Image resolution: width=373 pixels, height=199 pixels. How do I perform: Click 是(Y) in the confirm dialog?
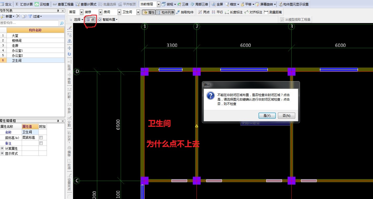pos(267,115)
